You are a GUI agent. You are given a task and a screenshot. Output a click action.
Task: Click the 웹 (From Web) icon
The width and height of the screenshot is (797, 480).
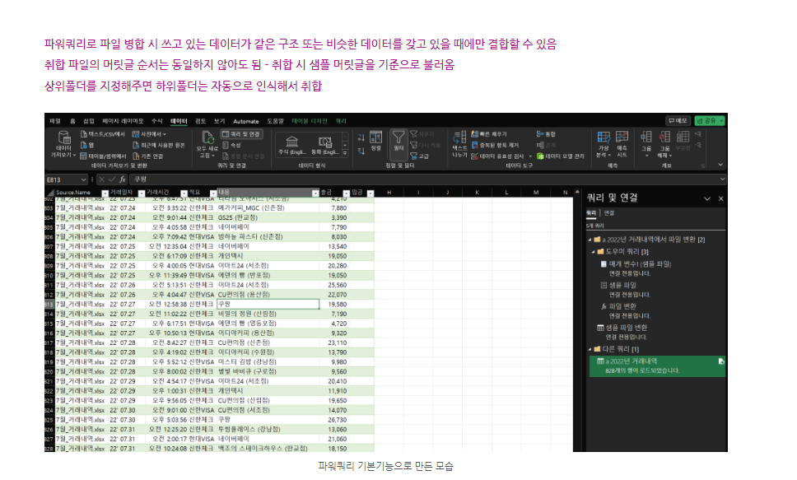[x=84, y=146]
